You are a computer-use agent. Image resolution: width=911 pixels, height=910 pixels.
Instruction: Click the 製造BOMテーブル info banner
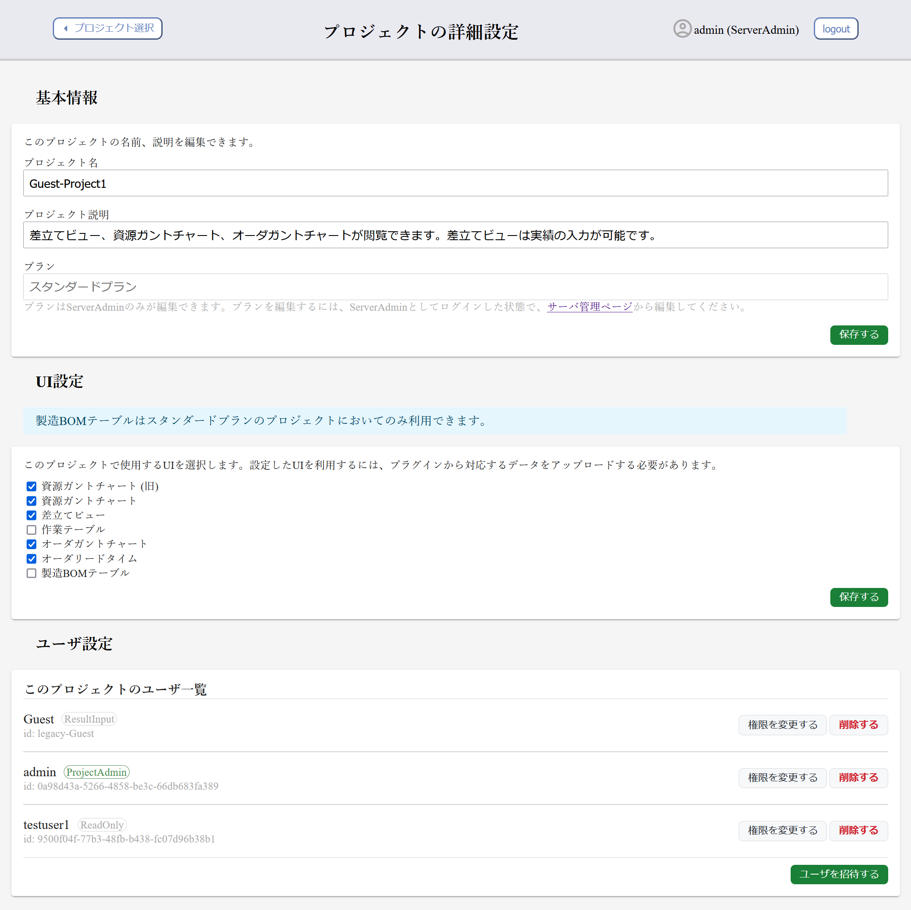[435, 421]
